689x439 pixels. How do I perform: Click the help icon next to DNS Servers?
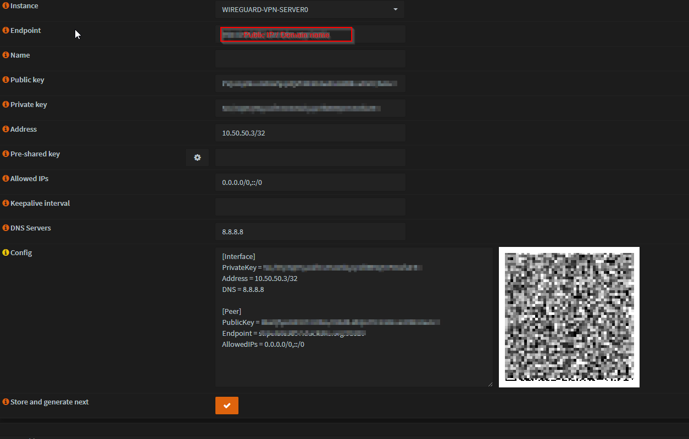click(x=6, y=228)
